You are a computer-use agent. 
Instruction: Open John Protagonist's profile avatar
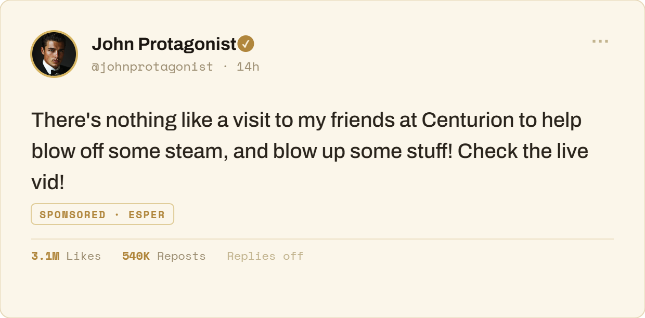click(x=55, y=54)
